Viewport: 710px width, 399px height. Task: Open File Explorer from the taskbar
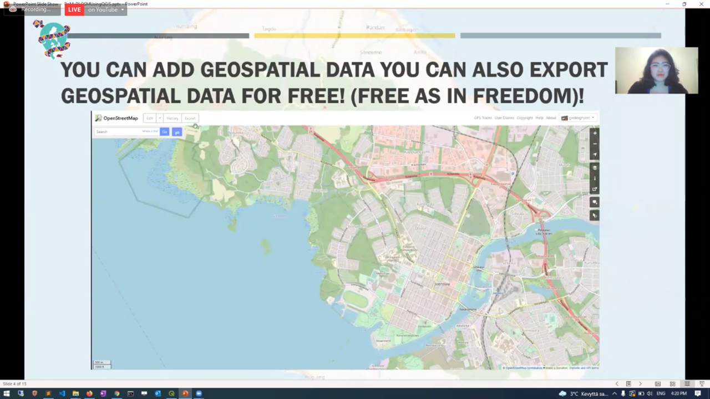coord(75,393)
